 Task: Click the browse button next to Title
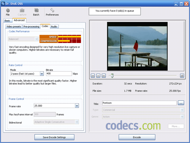(181, 103)
